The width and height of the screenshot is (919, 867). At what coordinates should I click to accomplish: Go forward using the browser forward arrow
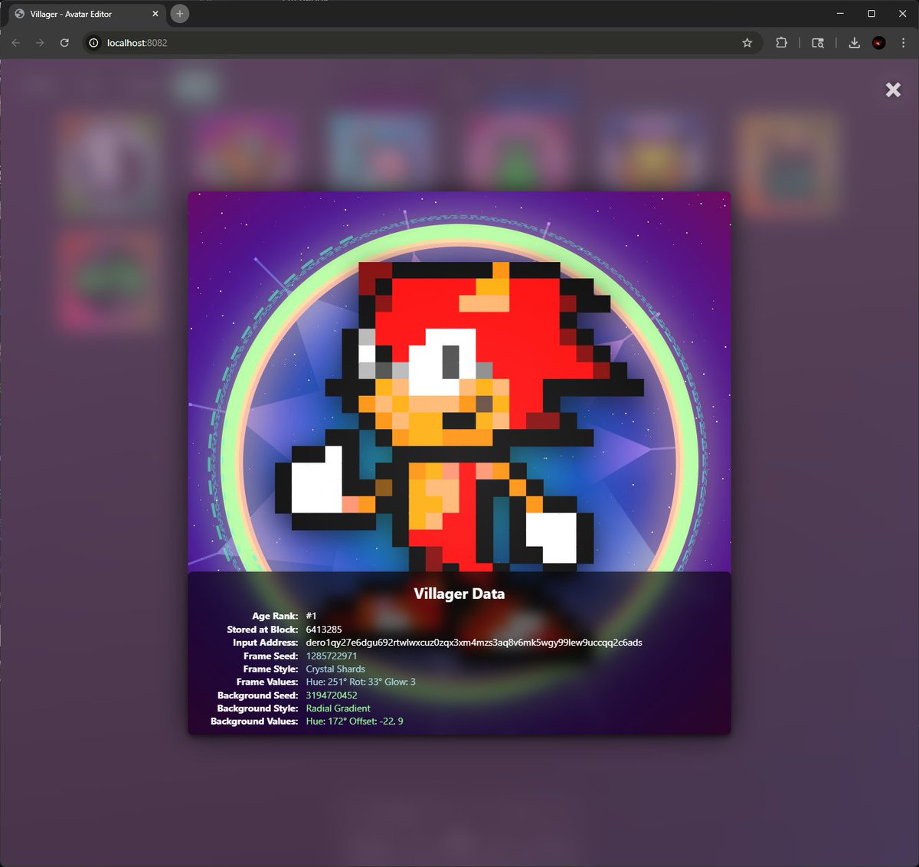pyautogui.click(x=40, y=43)
